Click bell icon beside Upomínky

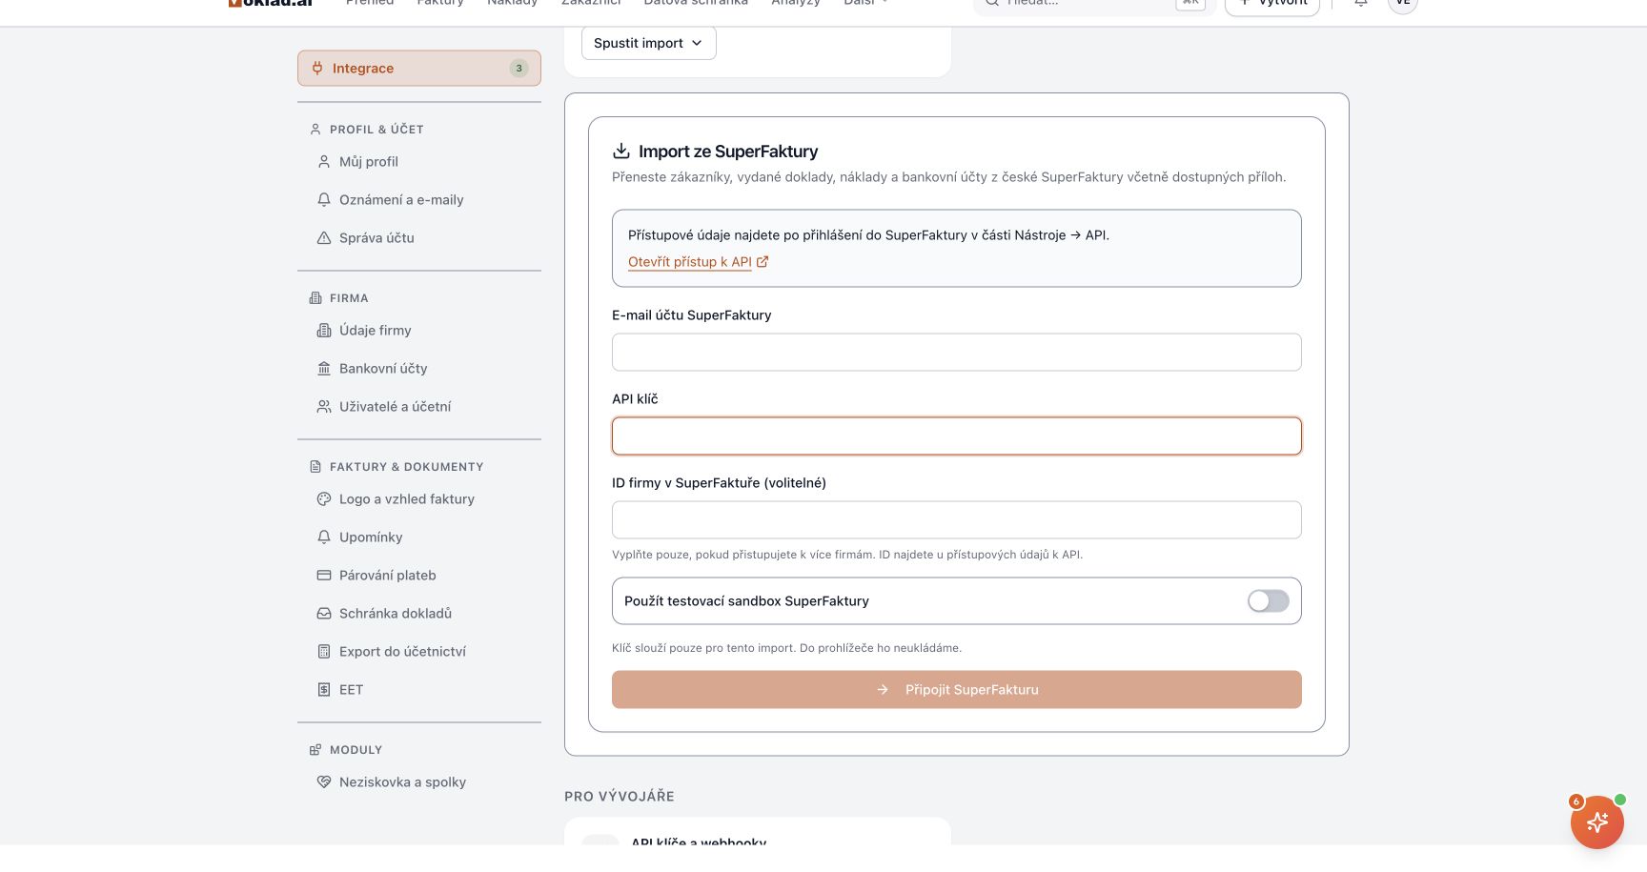[324, 537]
